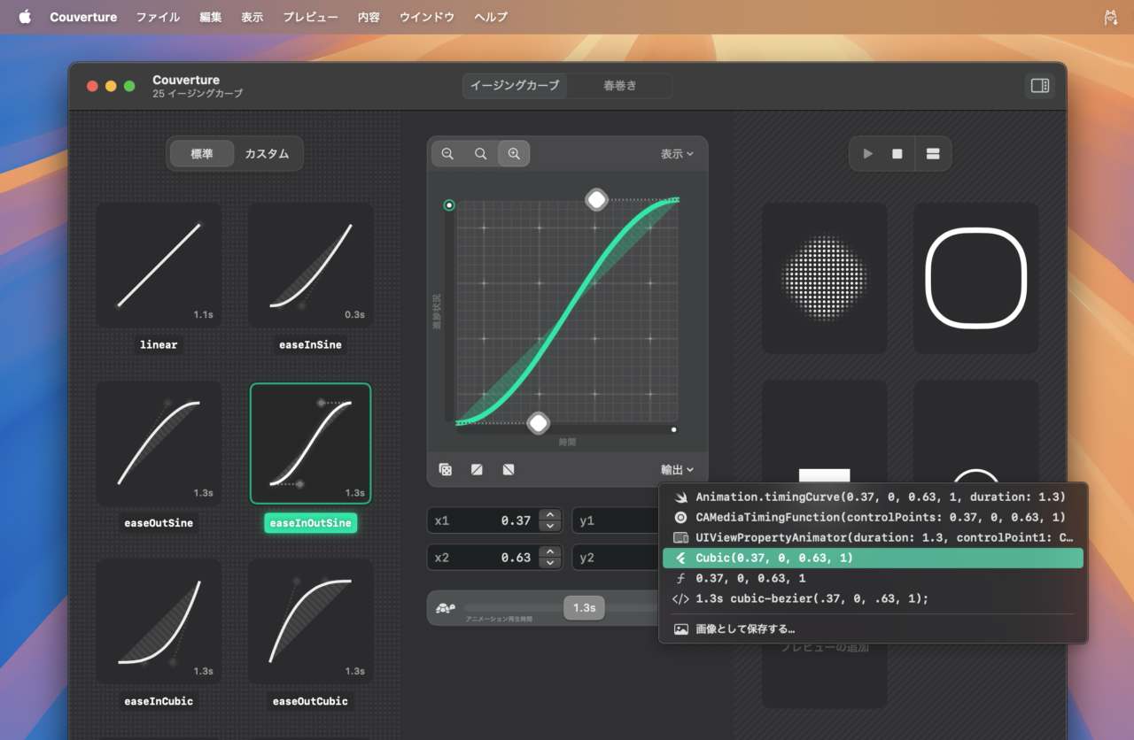
Task: Increment the x1 value stepper
Action: coord(551,515)
